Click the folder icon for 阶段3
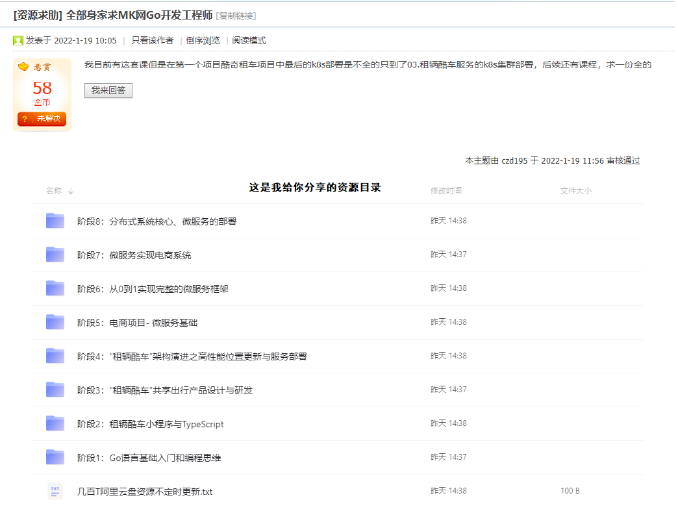Image resolution: width=678 pixels, height=513 pixels. [55, 390]
